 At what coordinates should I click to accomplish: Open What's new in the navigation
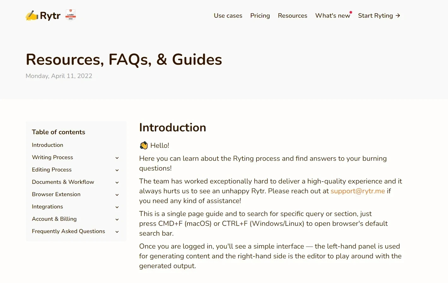[333, 15]
